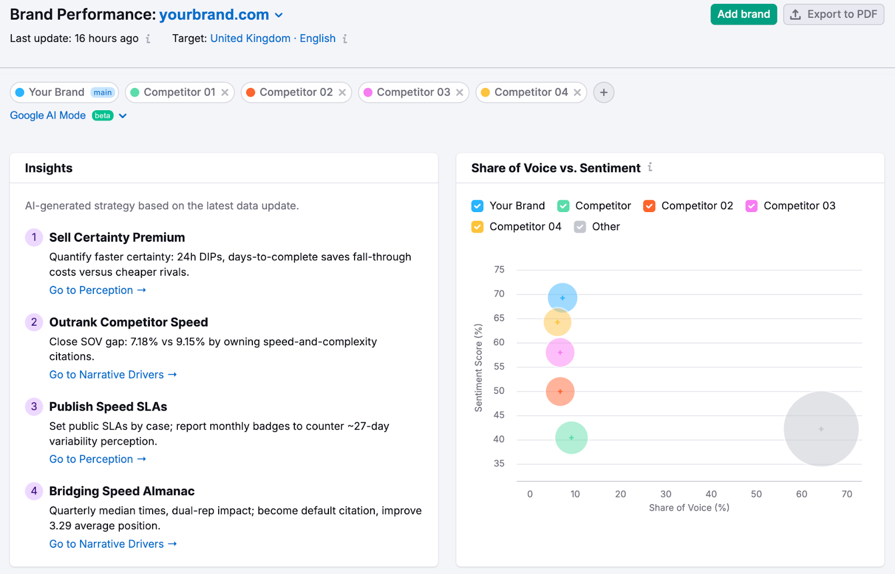Click info icon beside Share of Voice title
Viewport: 895px width, 574px height.
(x=650, y=167)
